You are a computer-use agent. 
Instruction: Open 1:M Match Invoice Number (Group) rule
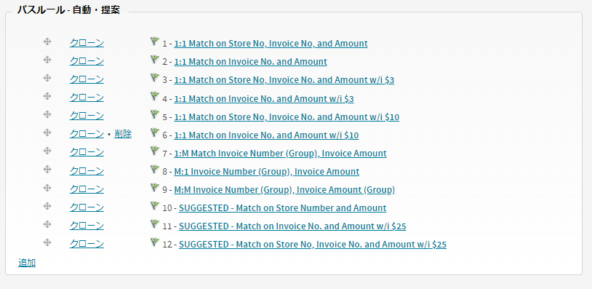(x=280, y=154)
